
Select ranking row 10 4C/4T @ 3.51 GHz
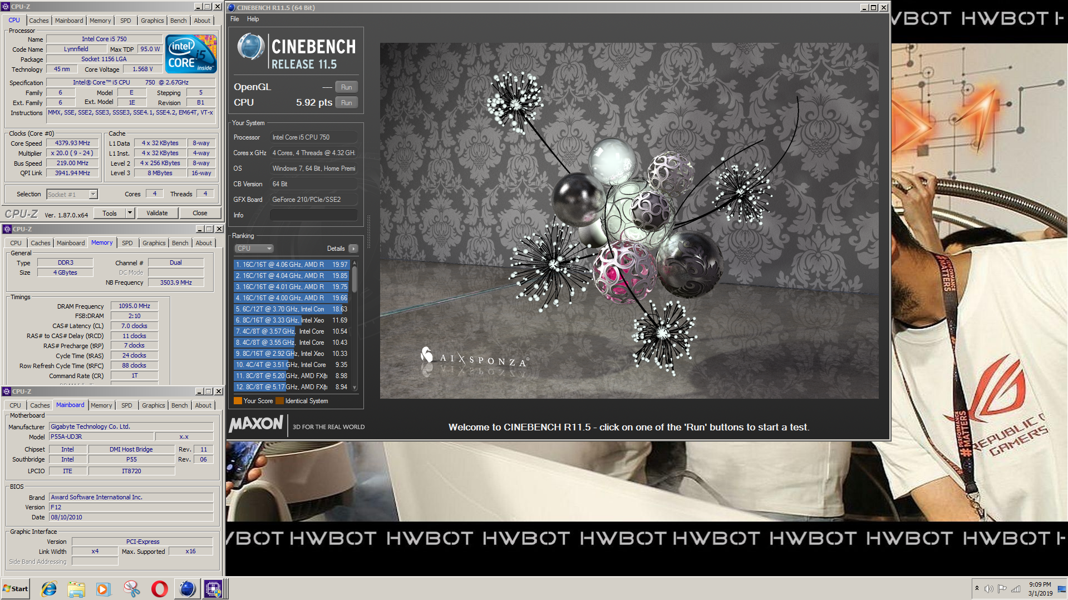point(292,365)
